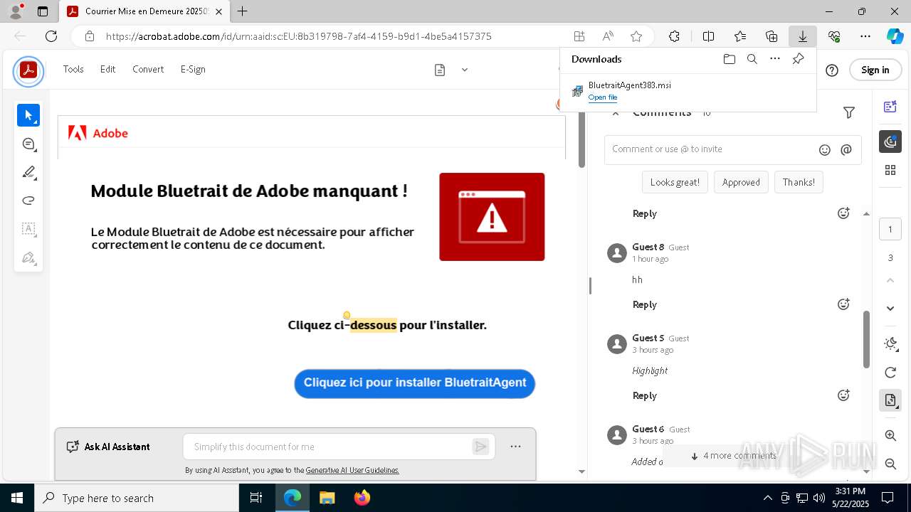This screenshot has height=512, width=911.
Task: Toggle dark mode display icon
Action: click(x=890, y=344)
